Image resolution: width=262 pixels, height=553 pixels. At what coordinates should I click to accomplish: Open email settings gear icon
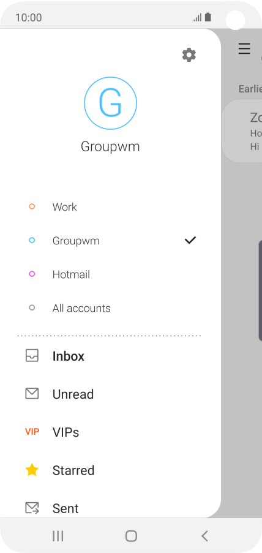[x=189, y=55]
